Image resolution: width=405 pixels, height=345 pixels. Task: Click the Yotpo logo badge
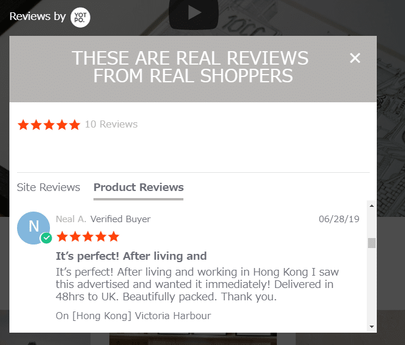81,17
